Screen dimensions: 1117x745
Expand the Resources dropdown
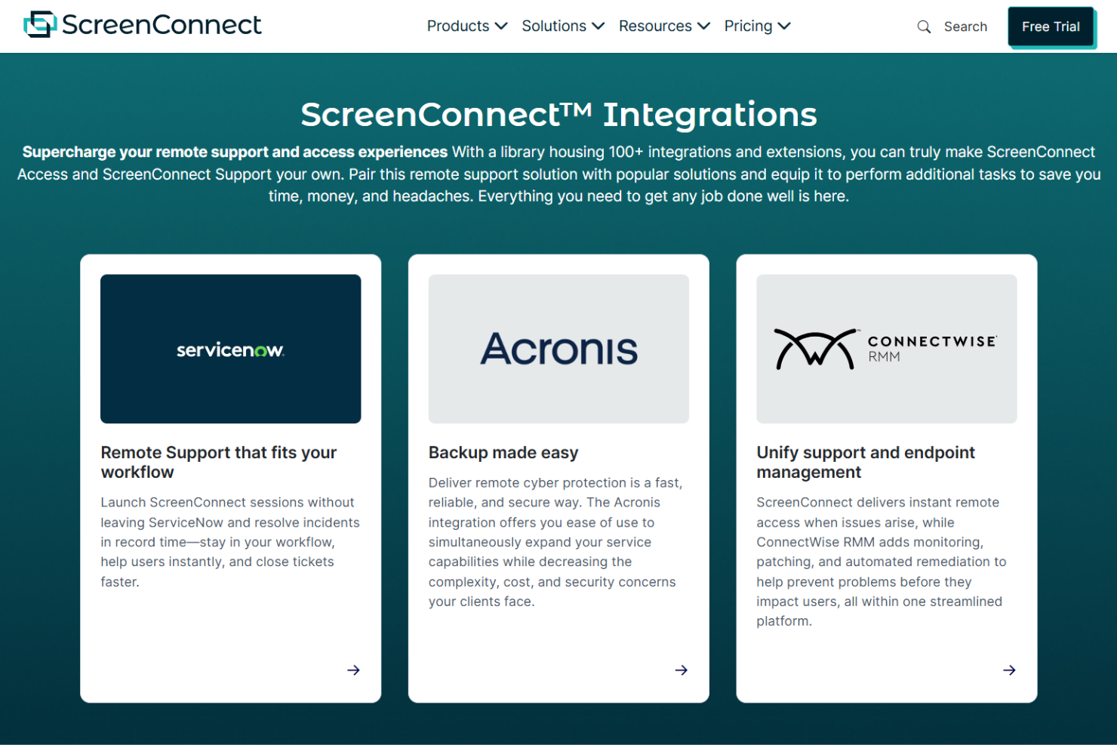[663, 26]
